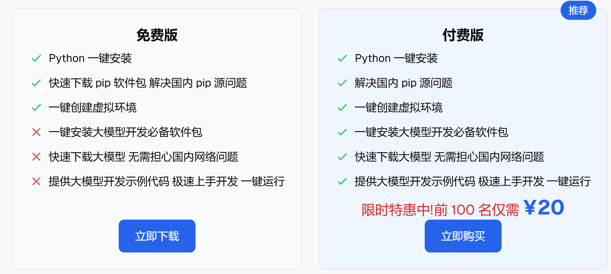The width and height of the screenshot is (611, 274).
Task: Click the 推荐 badge on the paid plan
Action: (x=578, y=11)
